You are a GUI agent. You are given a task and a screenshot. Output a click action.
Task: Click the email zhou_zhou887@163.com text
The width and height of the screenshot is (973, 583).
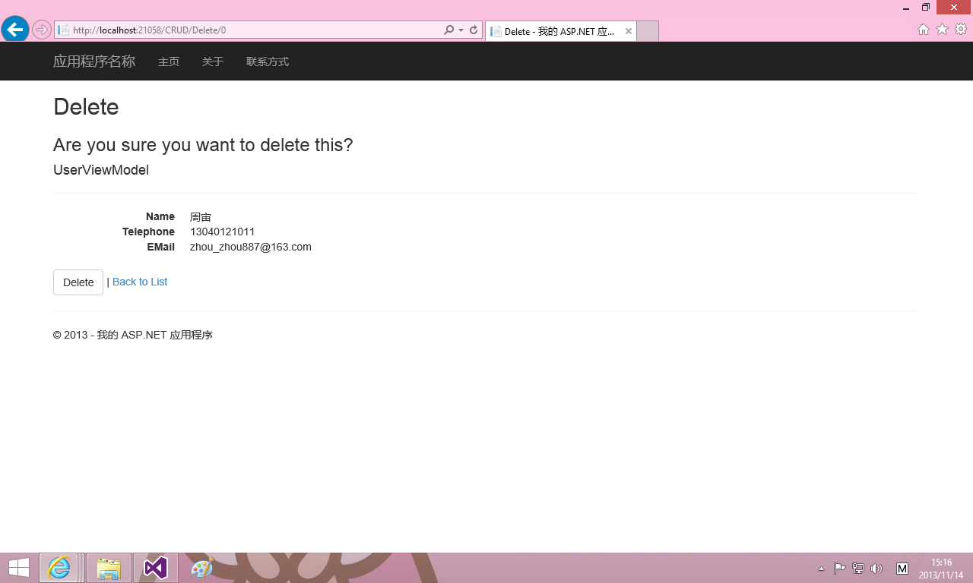[251, 247]
